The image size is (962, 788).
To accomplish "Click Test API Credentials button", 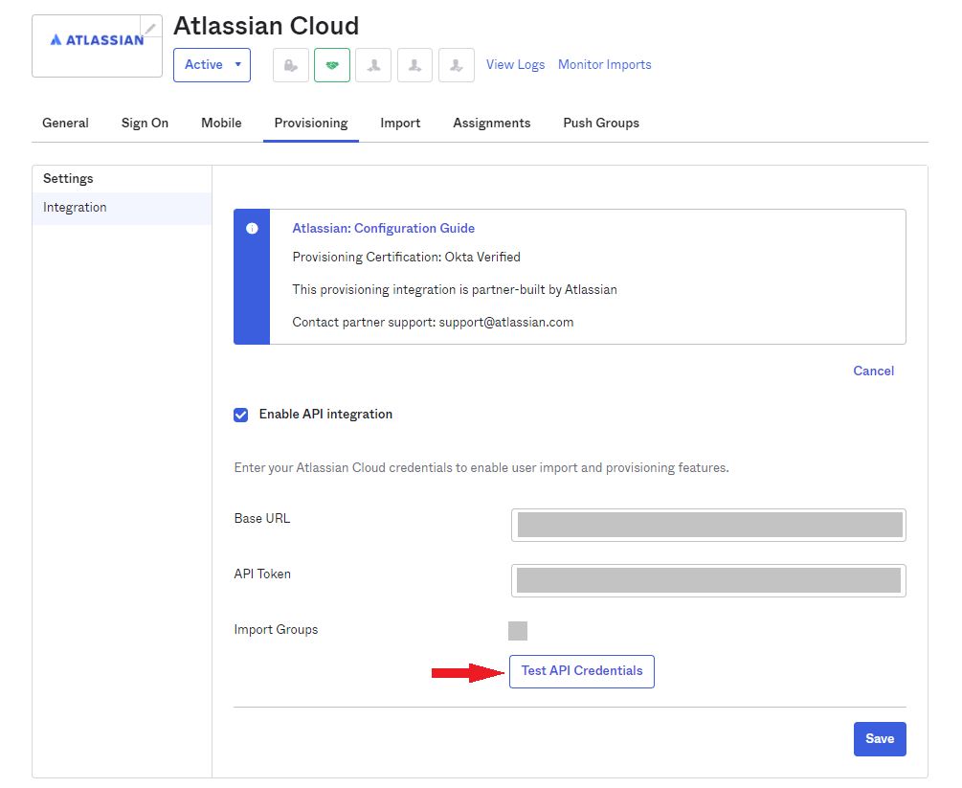I will pos(582,671).
